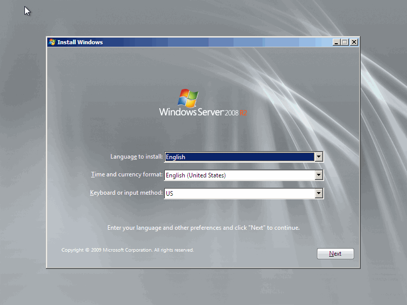Expand the Keyboard or input method arrow

coord(318,193)
